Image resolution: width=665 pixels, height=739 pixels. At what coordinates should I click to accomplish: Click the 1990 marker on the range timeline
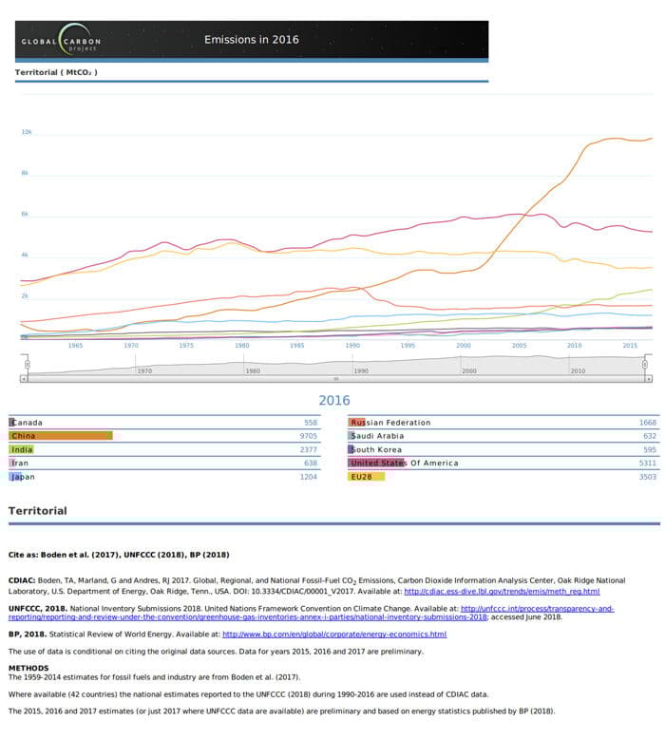pos(361,370)
